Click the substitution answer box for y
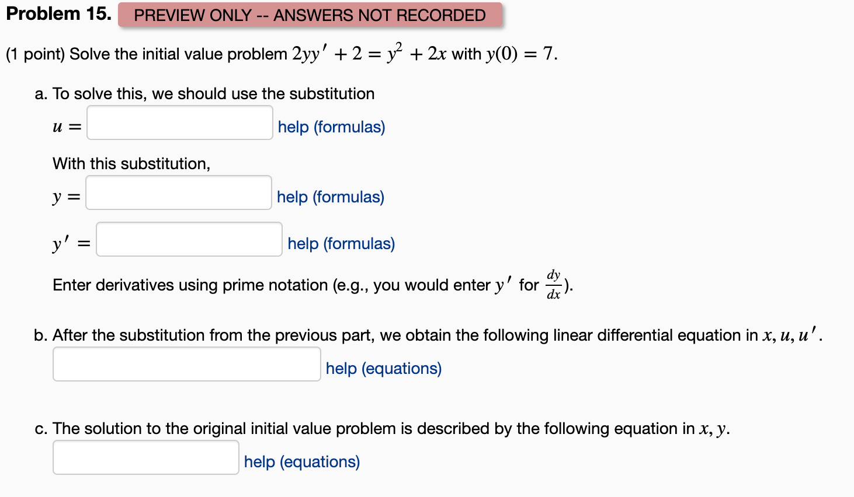 [x=178, y=192]
